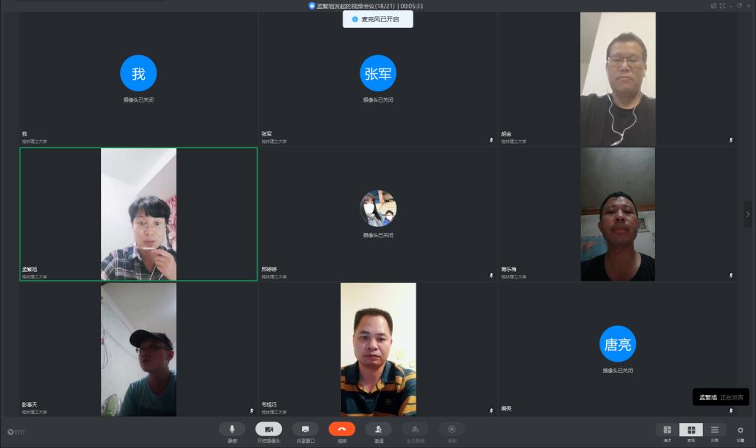Click the pin window icon in title bar
Screen dimensions: 756x448
coord(712,6)
